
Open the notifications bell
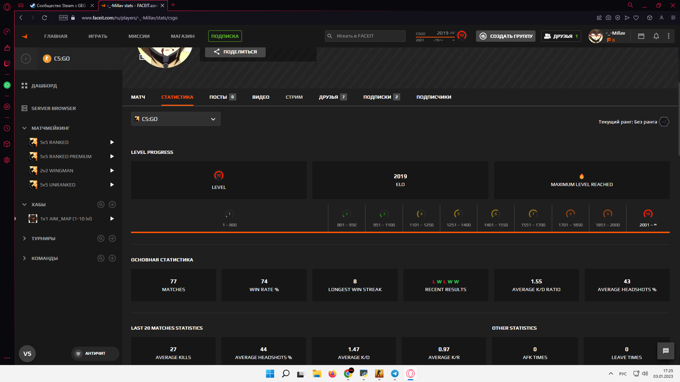click(x=656, y=36)
